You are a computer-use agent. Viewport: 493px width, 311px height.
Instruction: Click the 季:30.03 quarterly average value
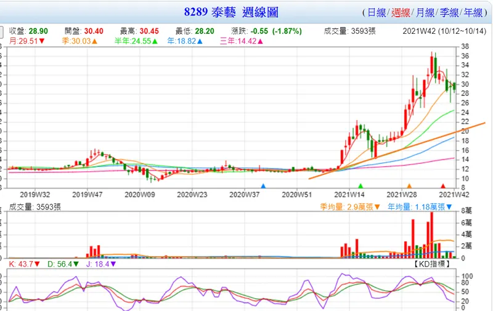pyautogui.click(x=79, y=41)
